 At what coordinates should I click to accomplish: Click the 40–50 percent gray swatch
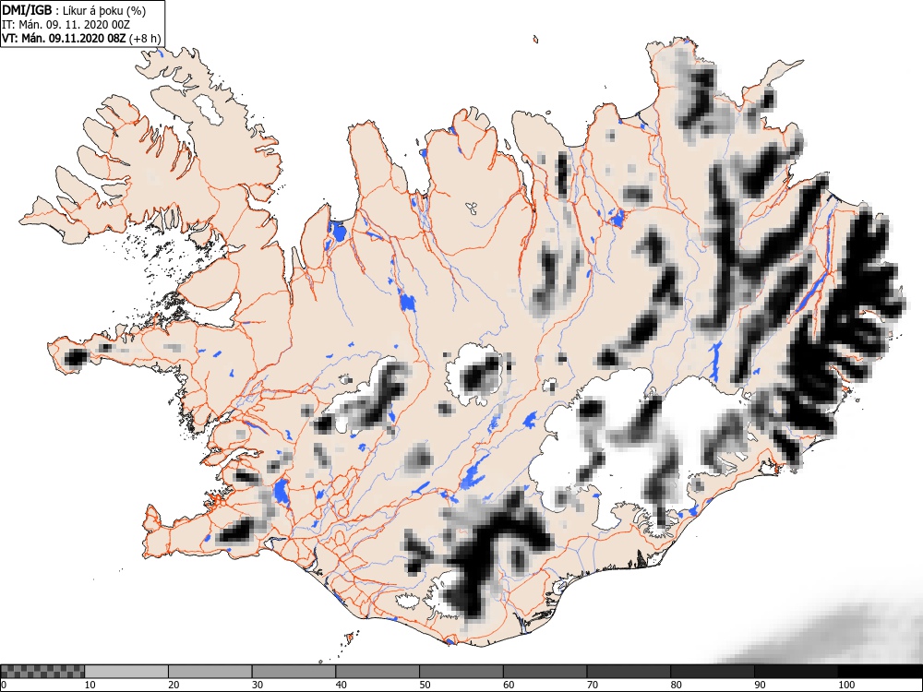click(x=378, y=672)
